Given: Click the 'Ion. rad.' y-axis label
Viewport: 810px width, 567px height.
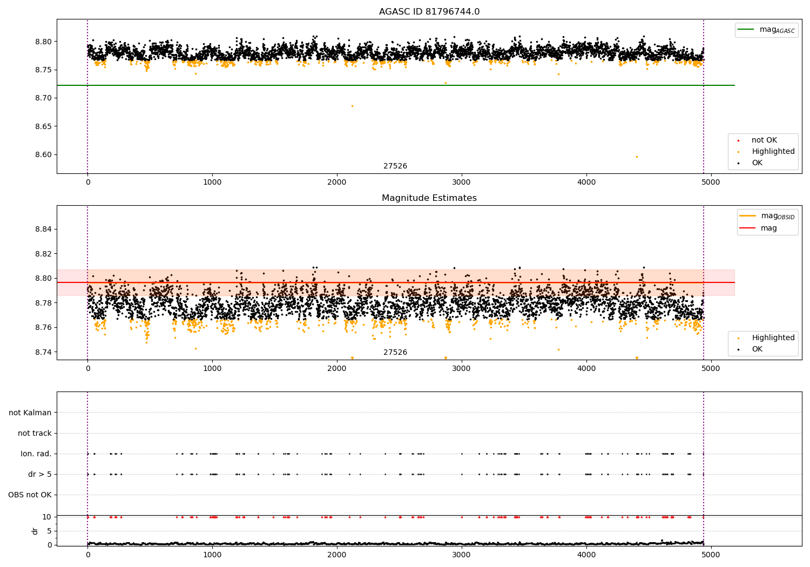Looking at the screenshot, I should (36, 454).
